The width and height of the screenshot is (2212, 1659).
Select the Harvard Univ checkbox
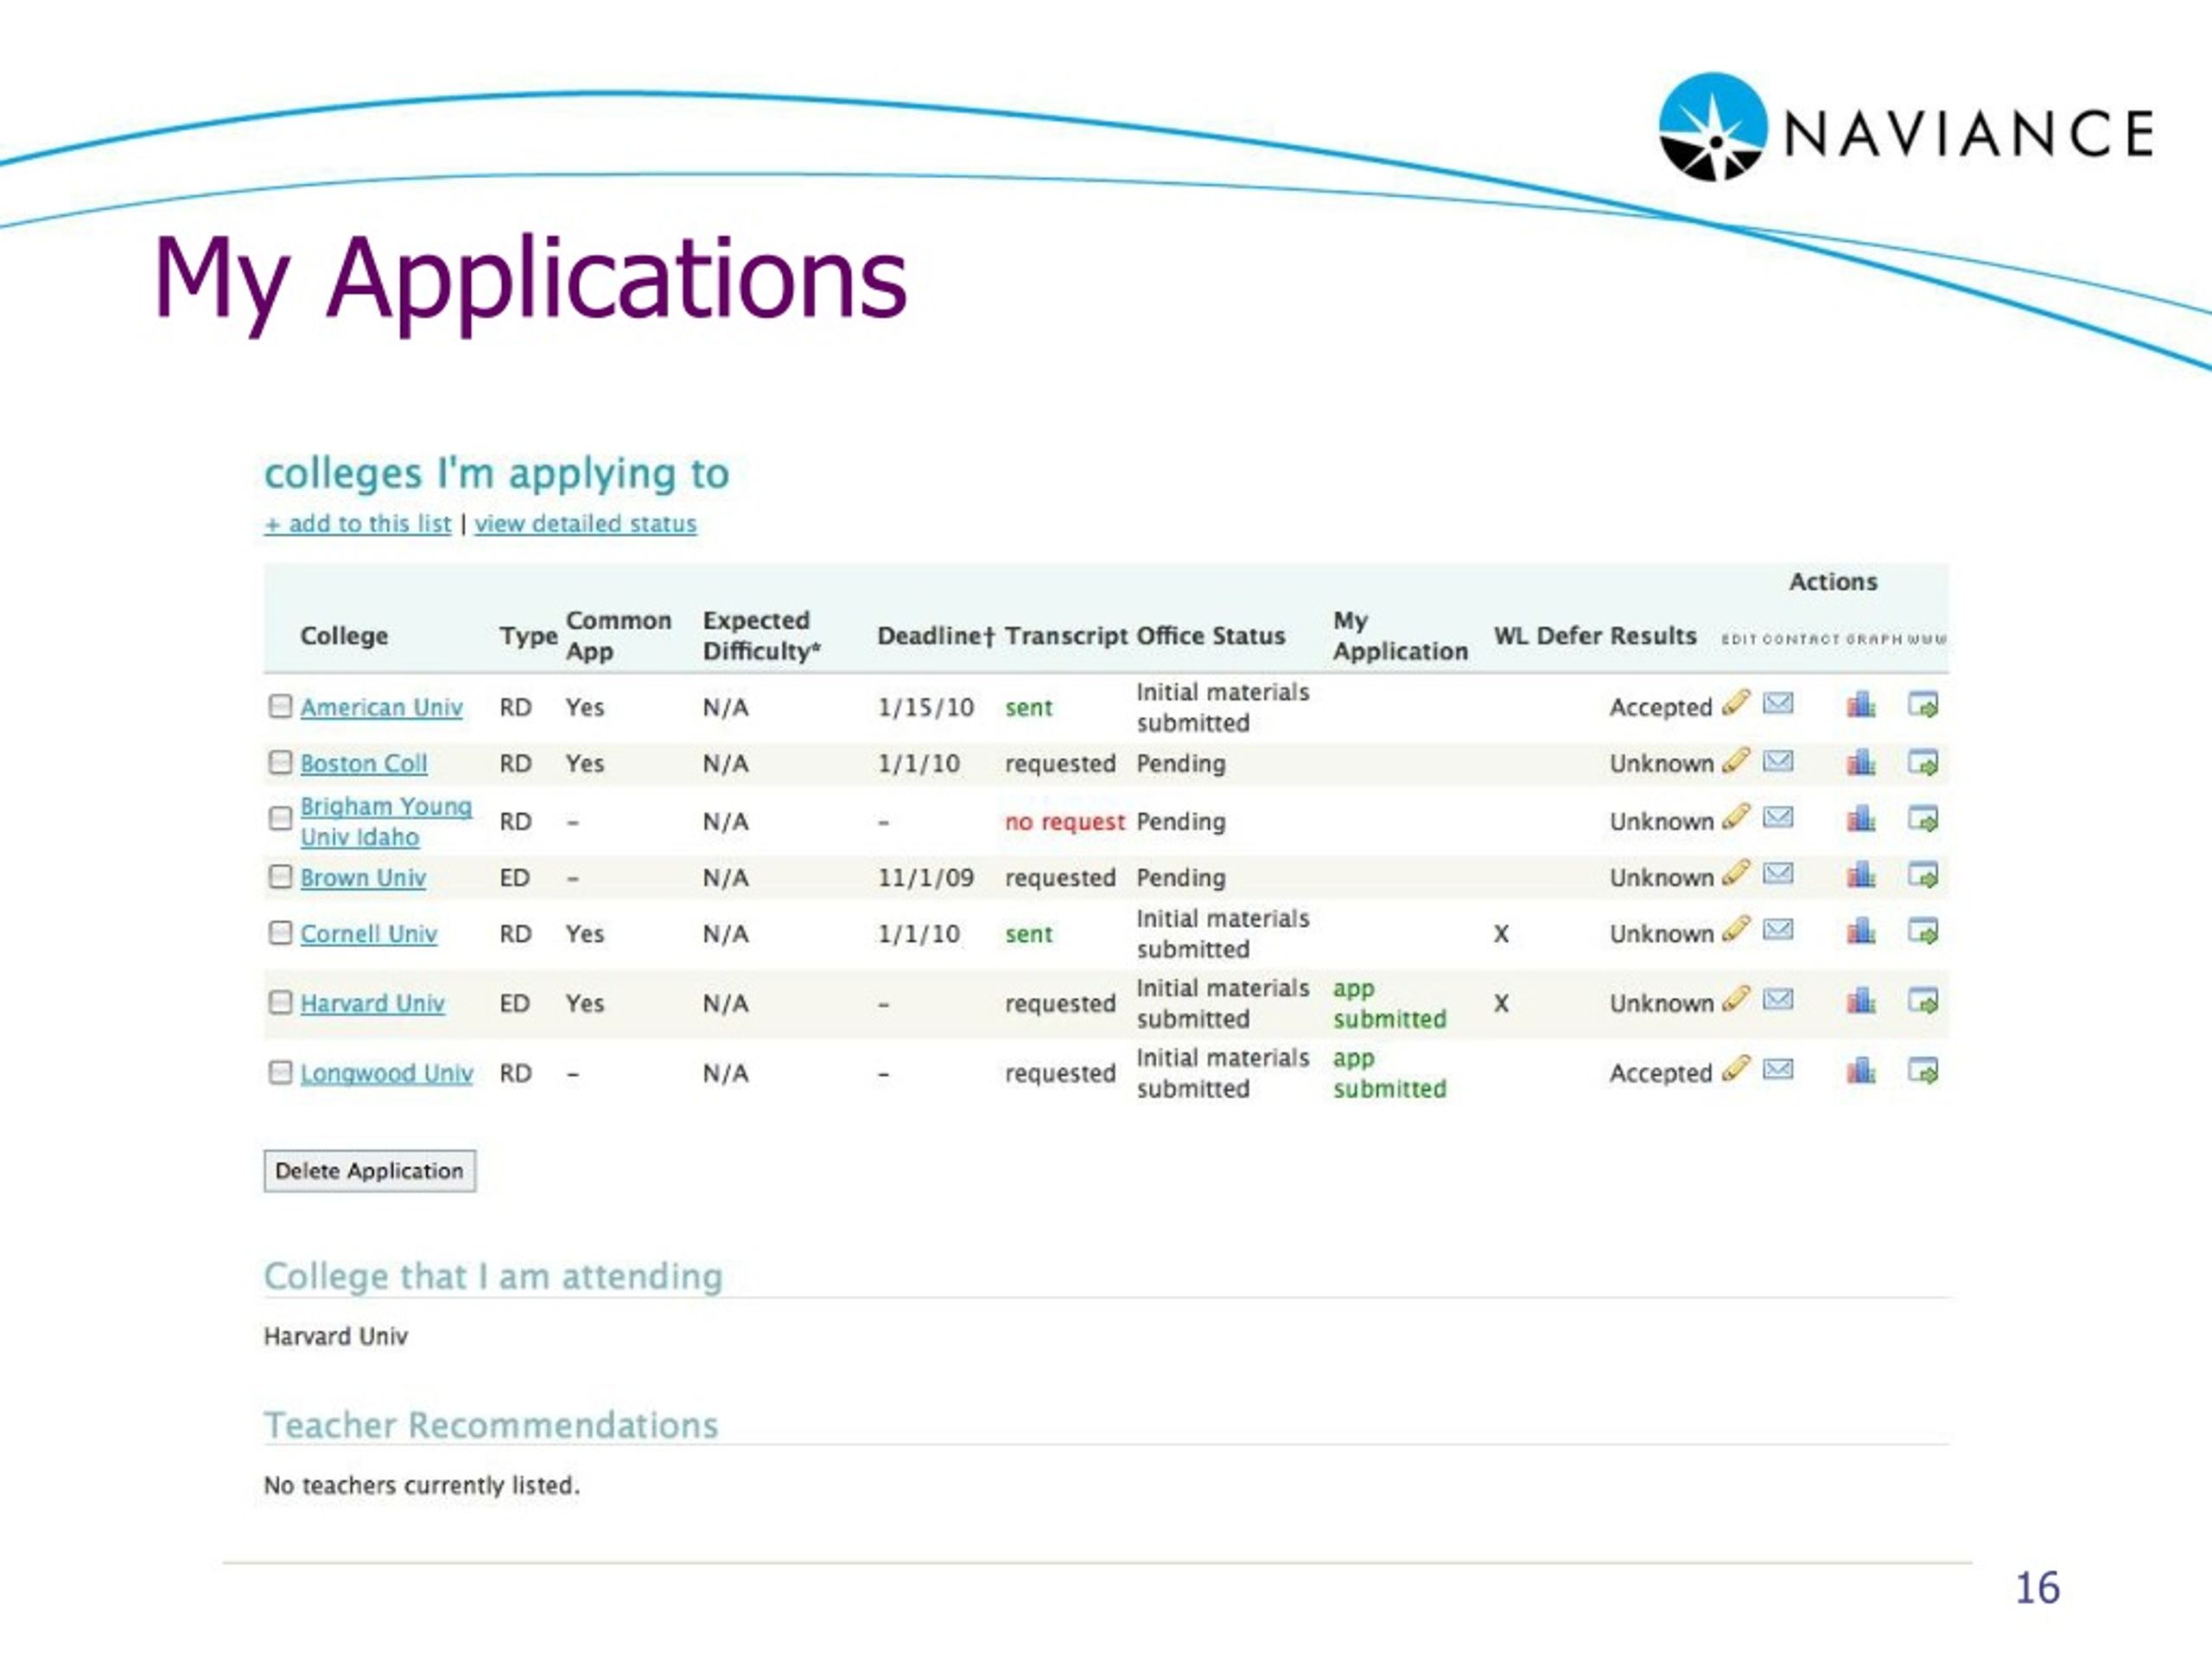tap(280, 1002)
